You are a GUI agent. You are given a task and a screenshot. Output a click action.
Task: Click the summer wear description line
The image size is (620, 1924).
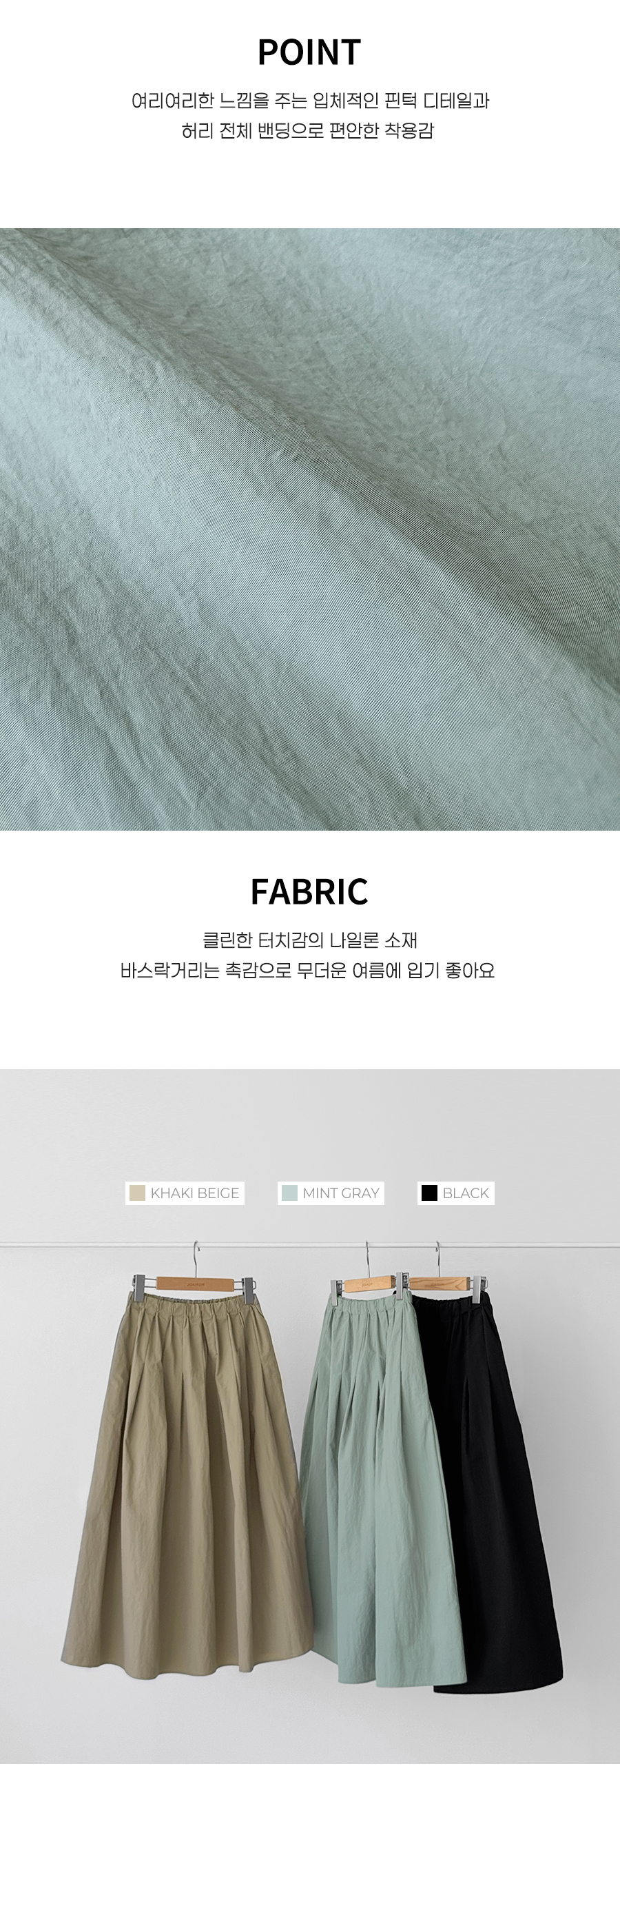307,970
